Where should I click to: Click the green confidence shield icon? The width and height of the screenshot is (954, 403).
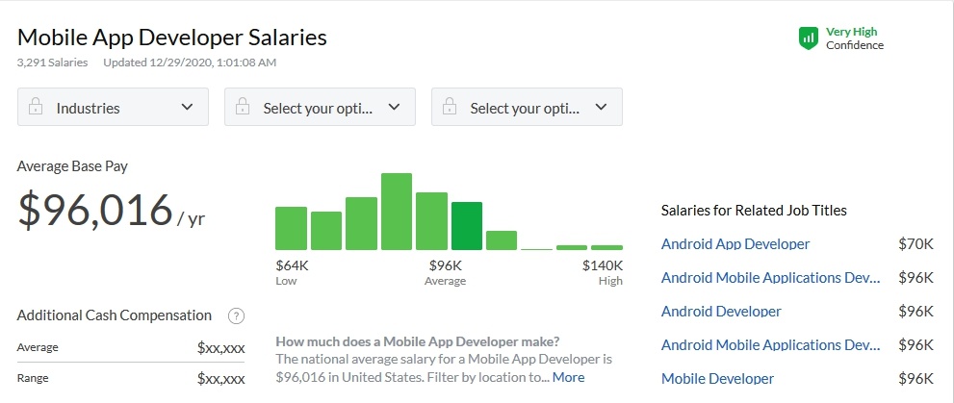tap(808, 38)
